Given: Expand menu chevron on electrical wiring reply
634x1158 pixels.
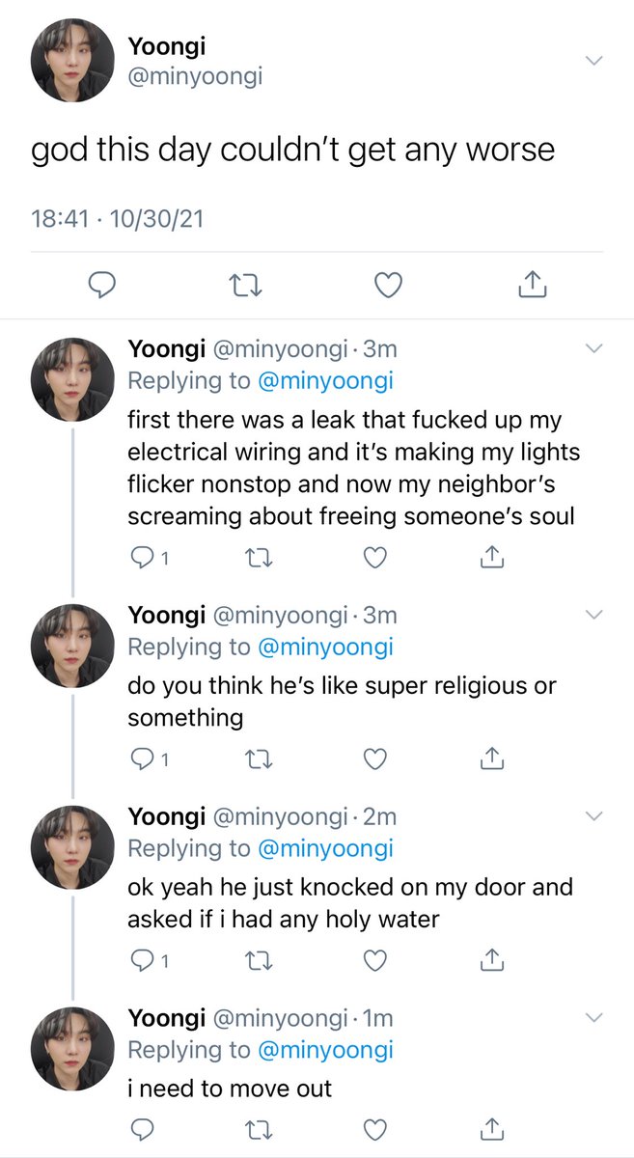Looking at the screenshot, I should click(x=594, y=347).
